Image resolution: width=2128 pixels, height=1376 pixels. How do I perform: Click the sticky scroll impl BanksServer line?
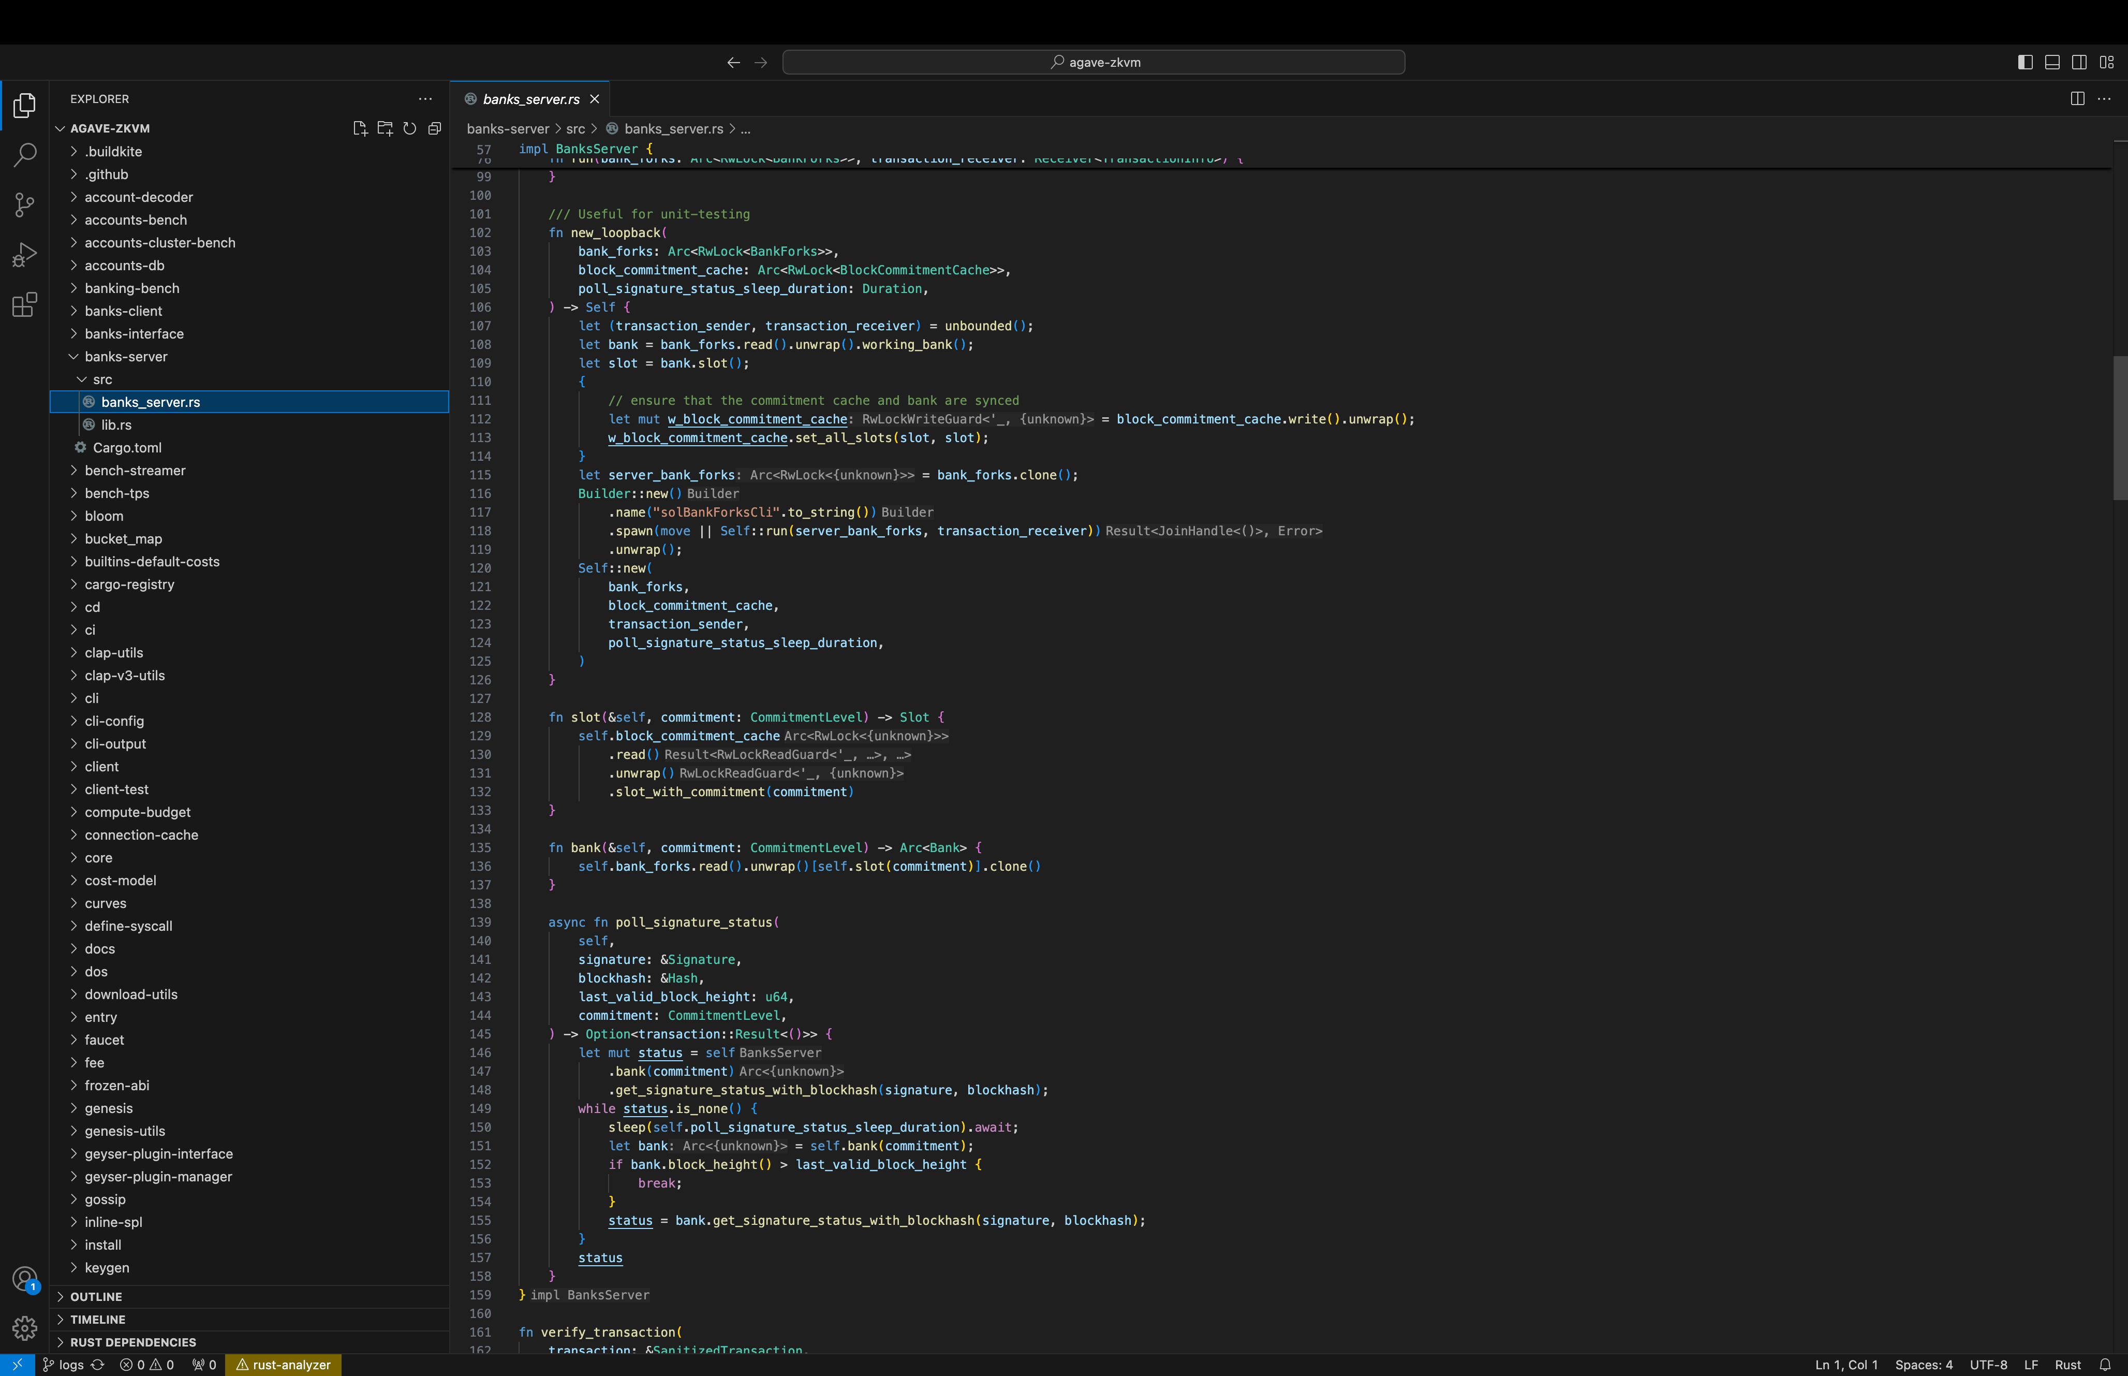[585, 149]
